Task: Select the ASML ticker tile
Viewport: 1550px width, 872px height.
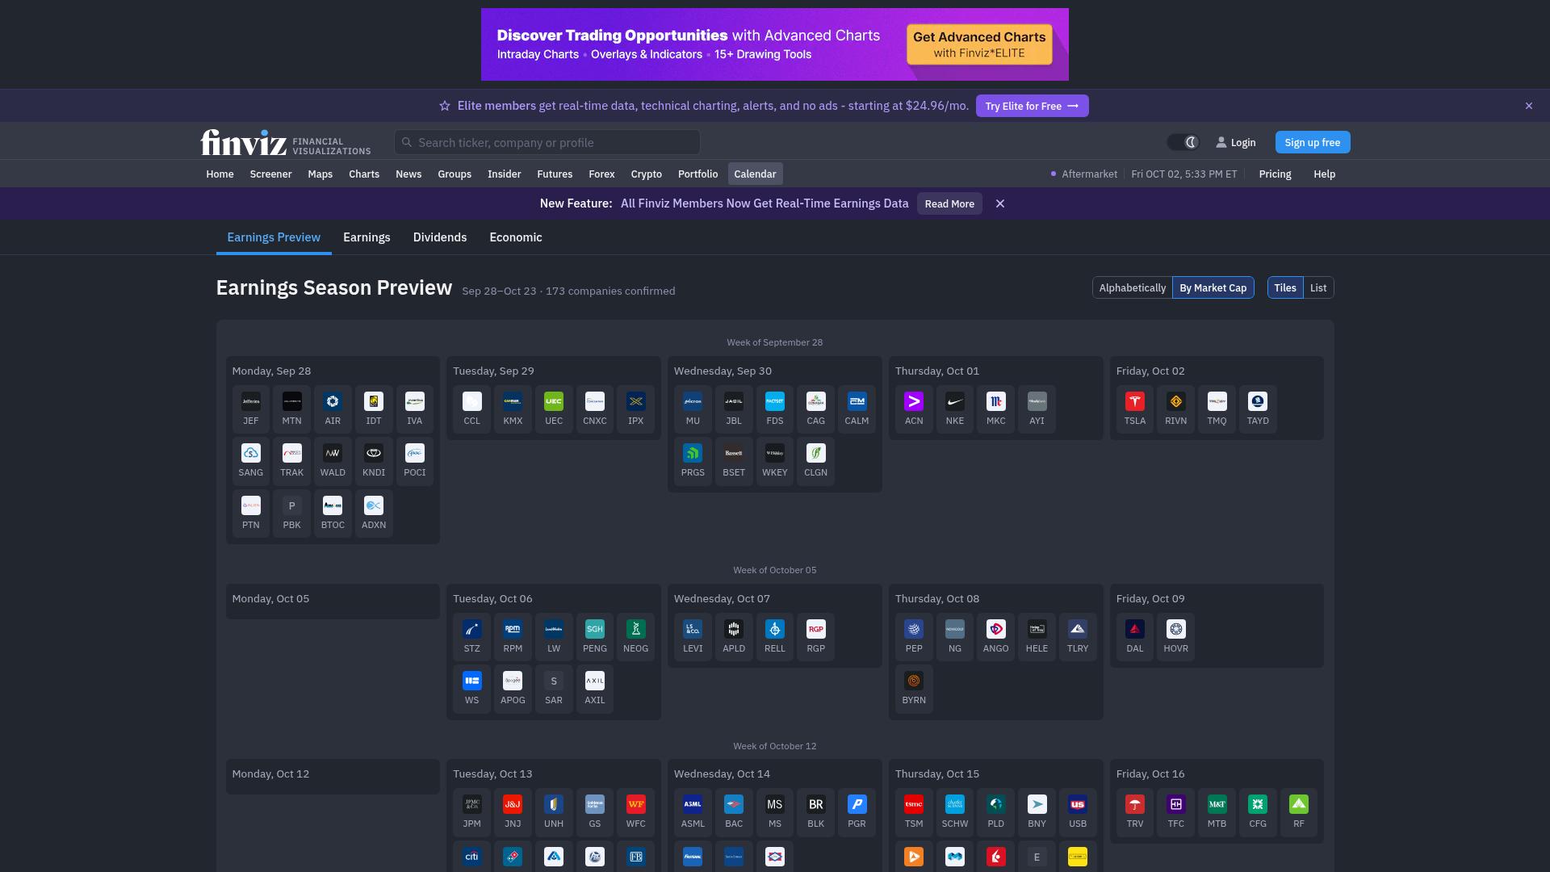Action: (693, 812)
